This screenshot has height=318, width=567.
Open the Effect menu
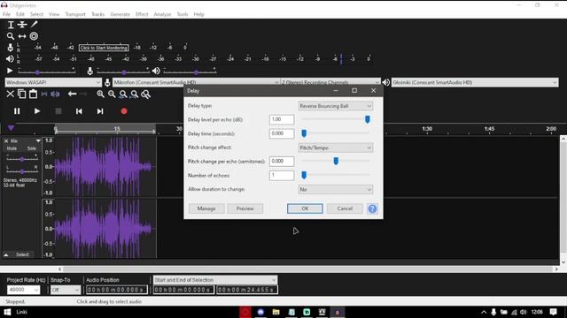tap(142, 14)
